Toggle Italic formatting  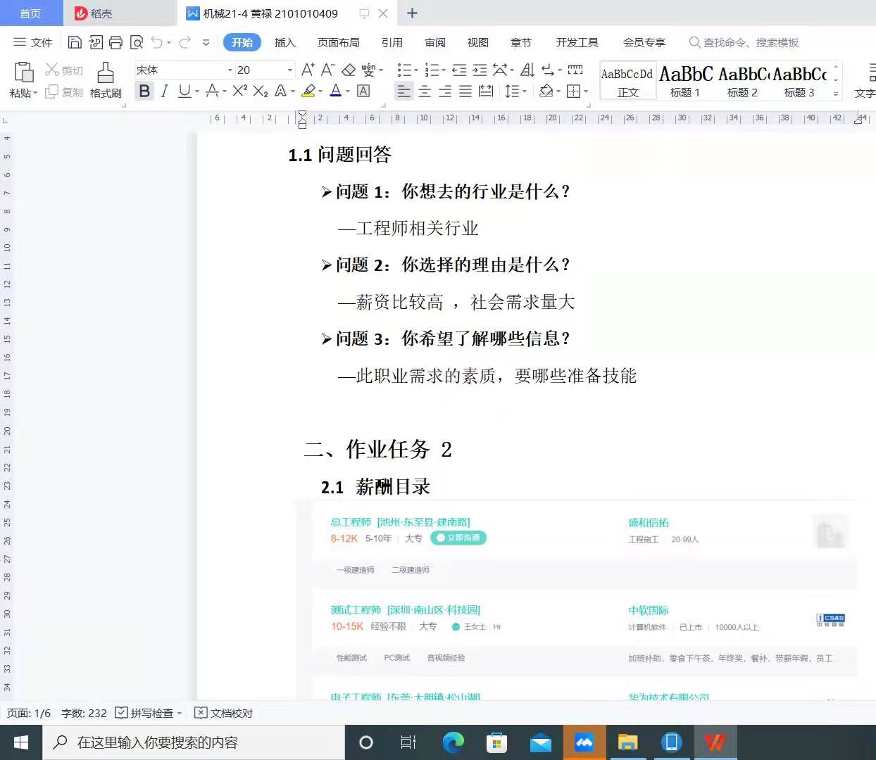pyautogui.click(x=165, y=91)
